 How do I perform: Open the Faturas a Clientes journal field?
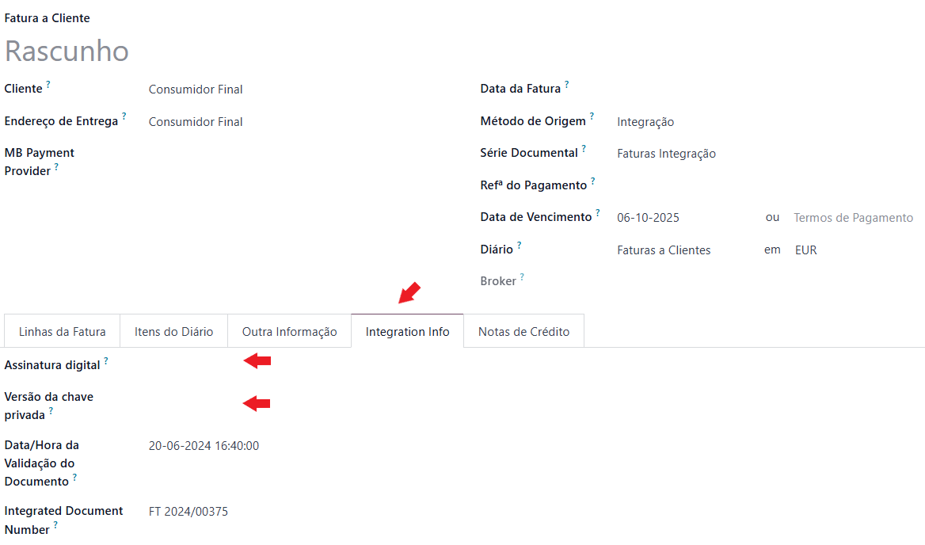664,250
